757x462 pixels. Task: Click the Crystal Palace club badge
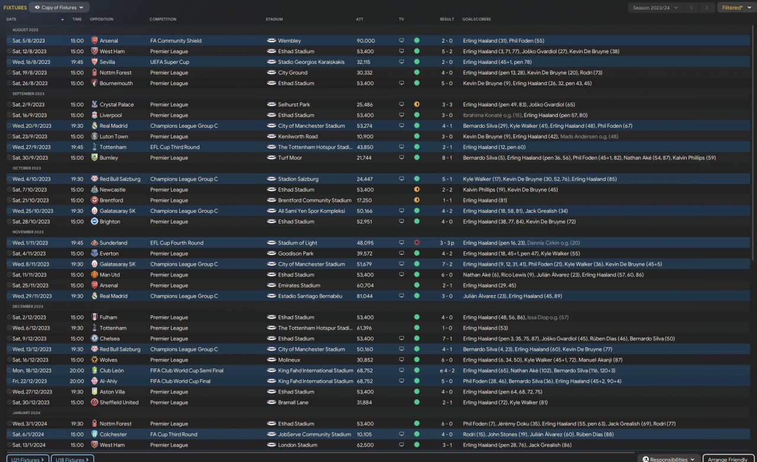click(95, 105)
